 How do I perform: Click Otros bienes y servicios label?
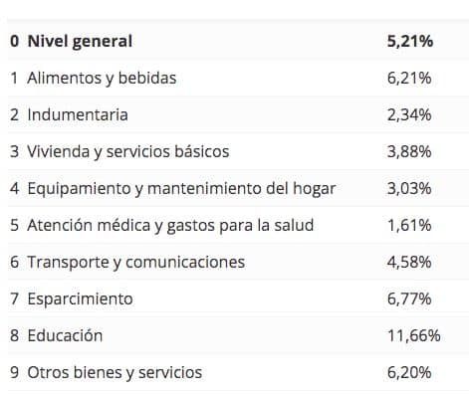coord(115,372)
